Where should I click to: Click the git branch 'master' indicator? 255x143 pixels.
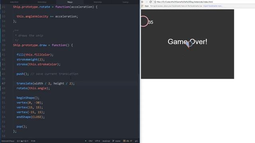pos(117,141)
